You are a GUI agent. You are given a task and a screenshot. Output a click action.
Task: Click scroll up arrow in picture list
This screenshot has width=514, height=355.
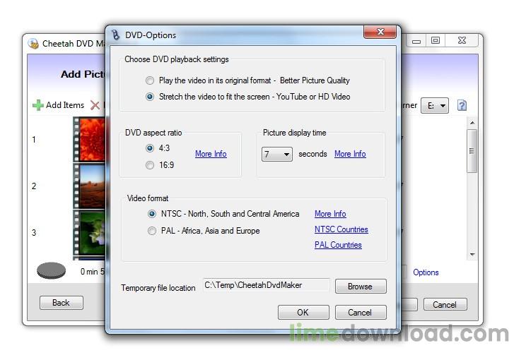pos(472,123)
